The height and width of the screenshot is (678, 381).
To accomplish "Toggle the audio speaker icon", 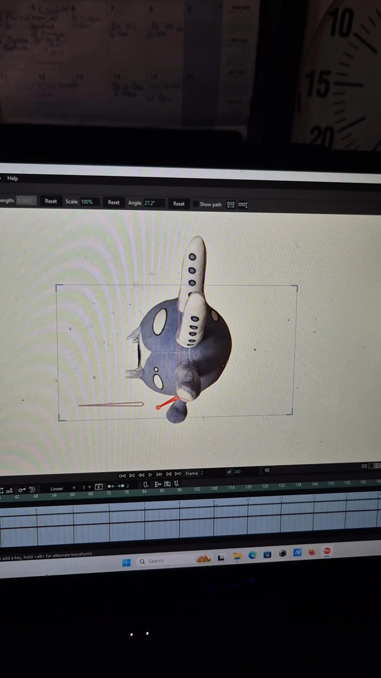I will click(267, 470).
